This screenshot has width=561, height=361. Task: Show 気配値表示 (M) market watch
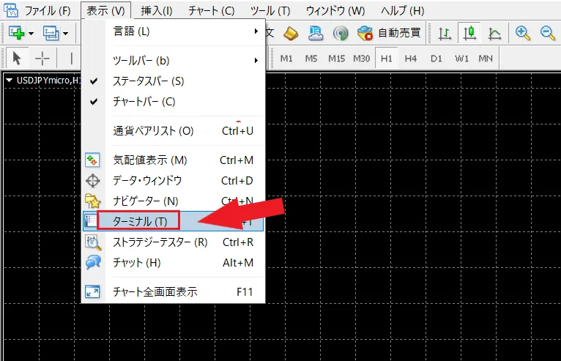tap(174, 160)
